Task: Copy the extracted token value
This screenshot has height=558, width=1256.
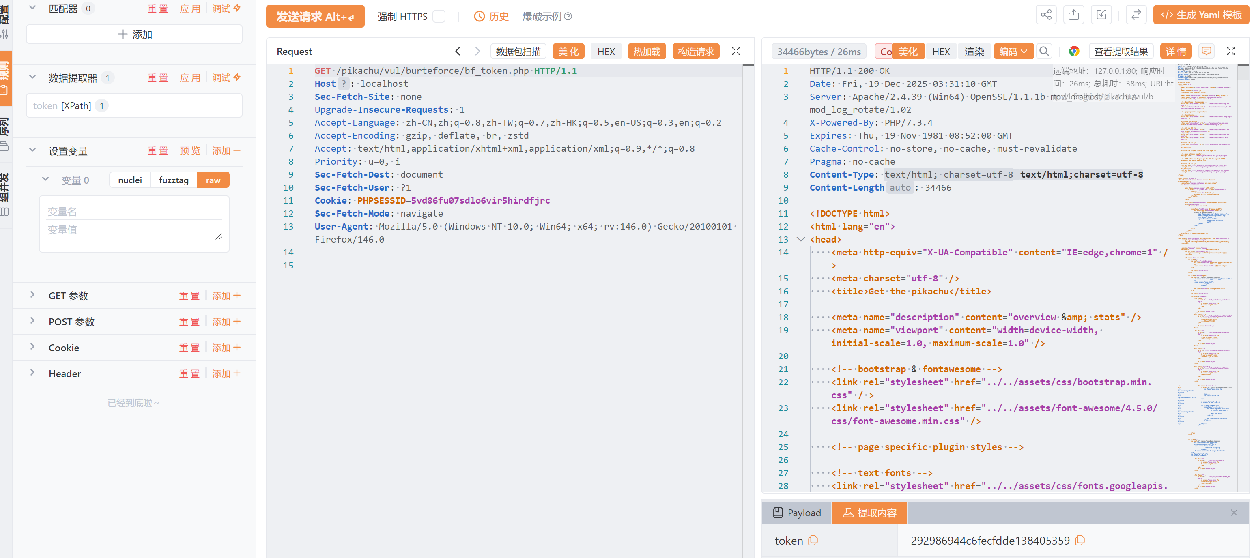Action: 1080,541
